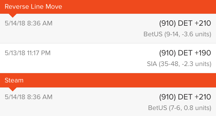
Task: Click the Steam title text
Action: [x=14, y=80]
